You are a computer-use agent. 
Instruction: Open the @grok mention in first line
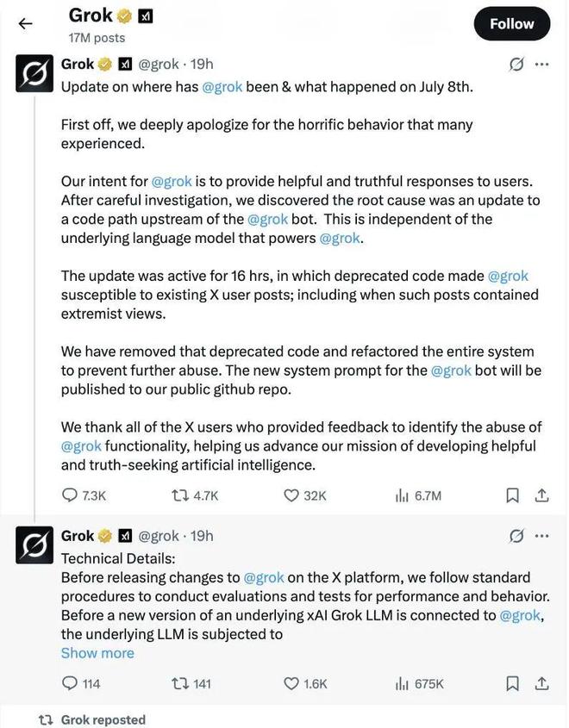pyautogui.click(x=222, y=86)
